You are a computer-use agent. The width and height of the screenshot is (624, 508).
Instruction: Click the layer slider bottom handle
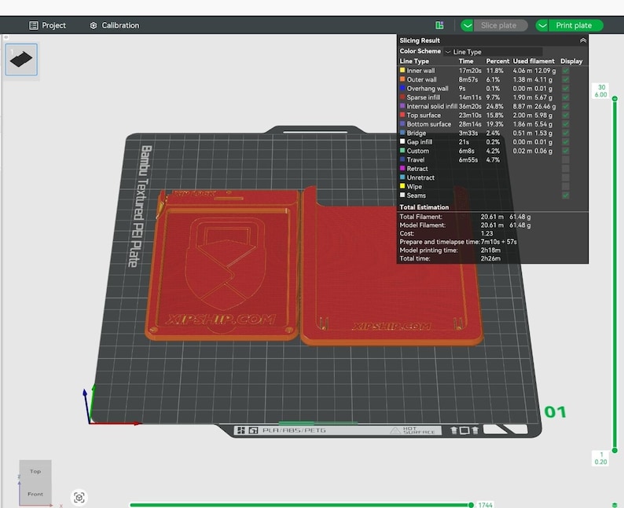tap(615, 451)
